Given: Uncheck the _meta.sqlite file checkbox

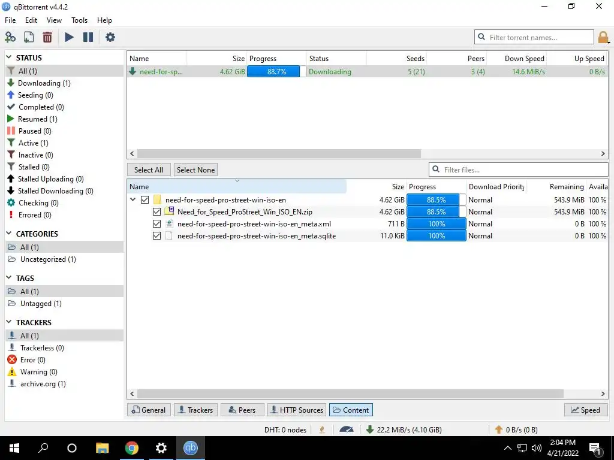Looking at the screenshot, I should pyautogui.click(x=156, y=236).
